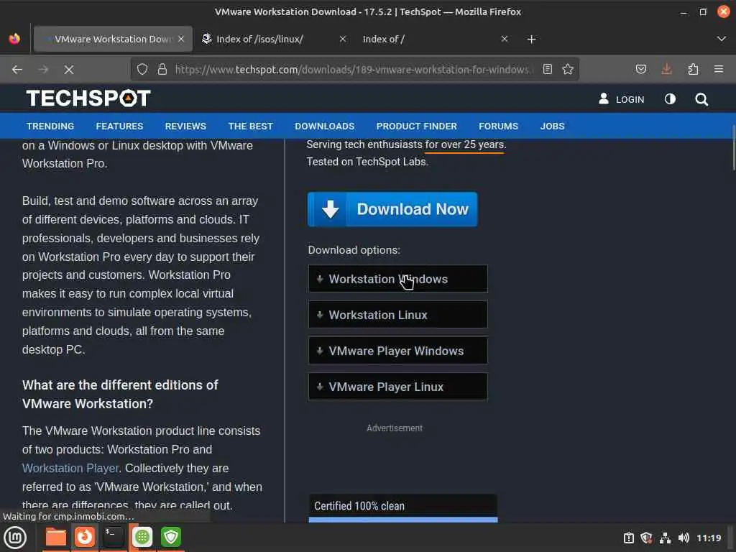The width and height of the screenshot is (736, 552).
Task: Open the Linux Mint start menu
Action: pos(15,538)
